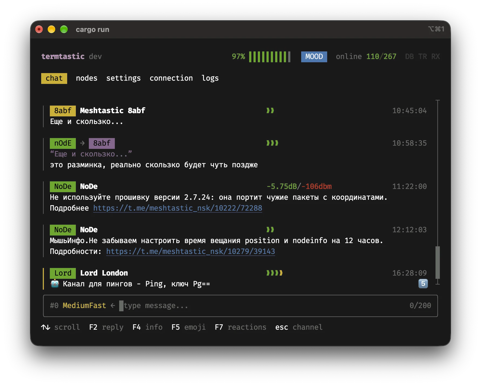Image resolution: width=481 pixels, height=386 pixels.
Task: Click the scroll arrows hint icon
Action: point(45,327)
